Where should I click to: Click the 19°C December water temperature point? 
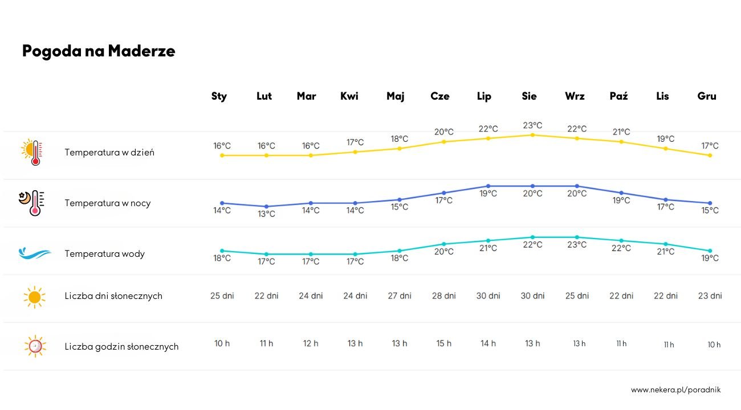tap(710, 251)
